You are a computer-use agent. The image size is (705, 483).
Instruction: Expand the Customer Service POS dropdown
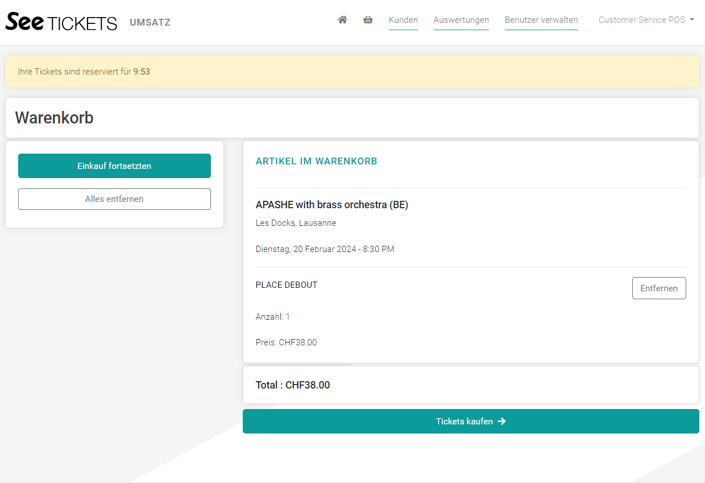pos(646,20)
